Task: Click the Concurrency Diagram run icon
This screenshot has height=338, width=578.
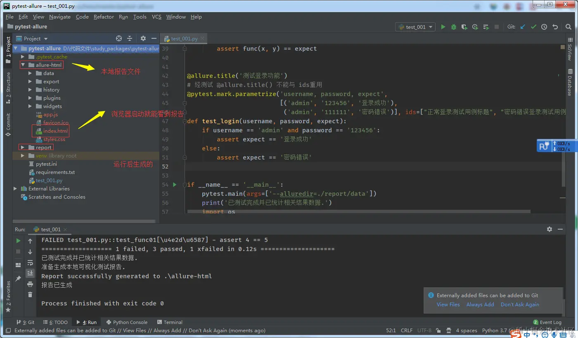Action: [x=486, y=27]
